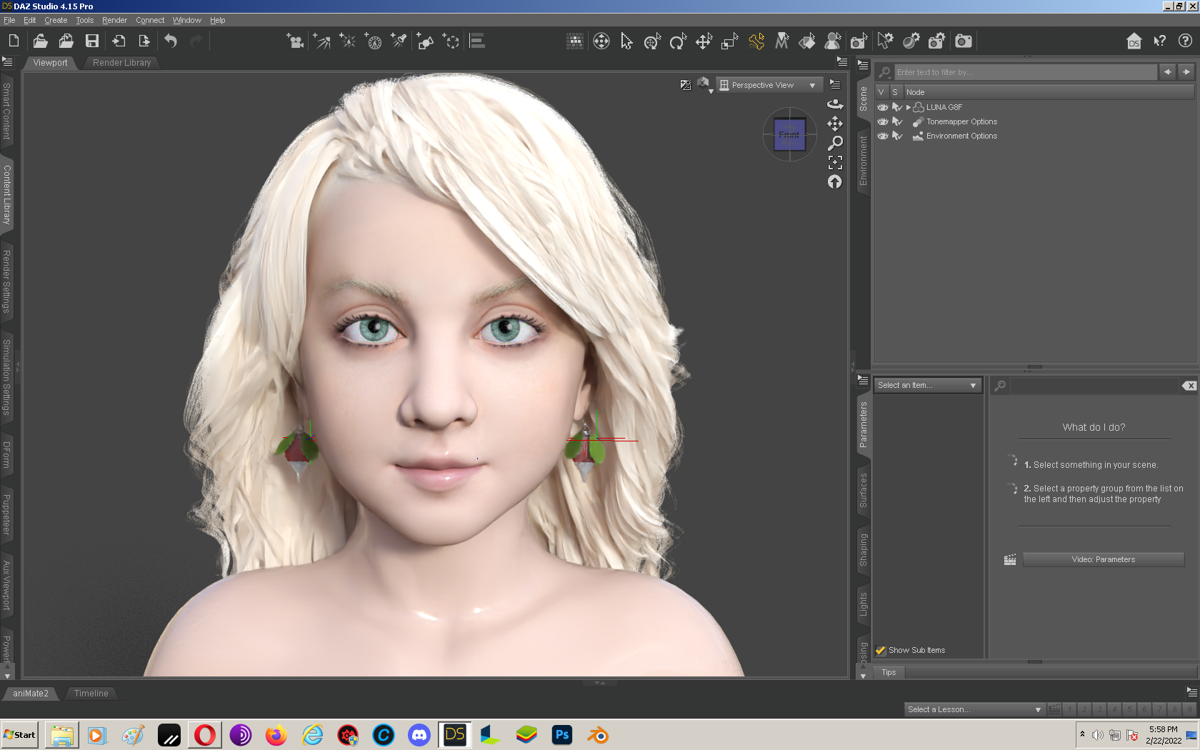Click the Render camera icon in toolbar
This screenshot has height=750, width=1200.
tap(964, 41)
